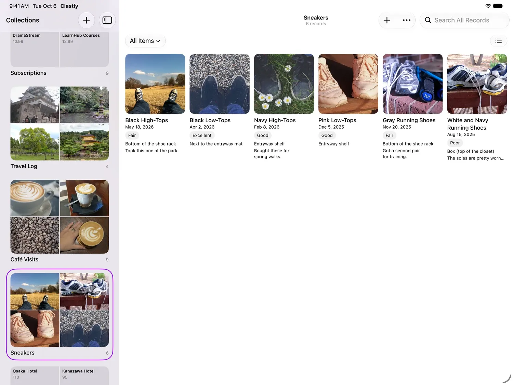Open the Black High-Tops photo
Image resolution: width=513 pixels, height=385 pixels.
155,84
